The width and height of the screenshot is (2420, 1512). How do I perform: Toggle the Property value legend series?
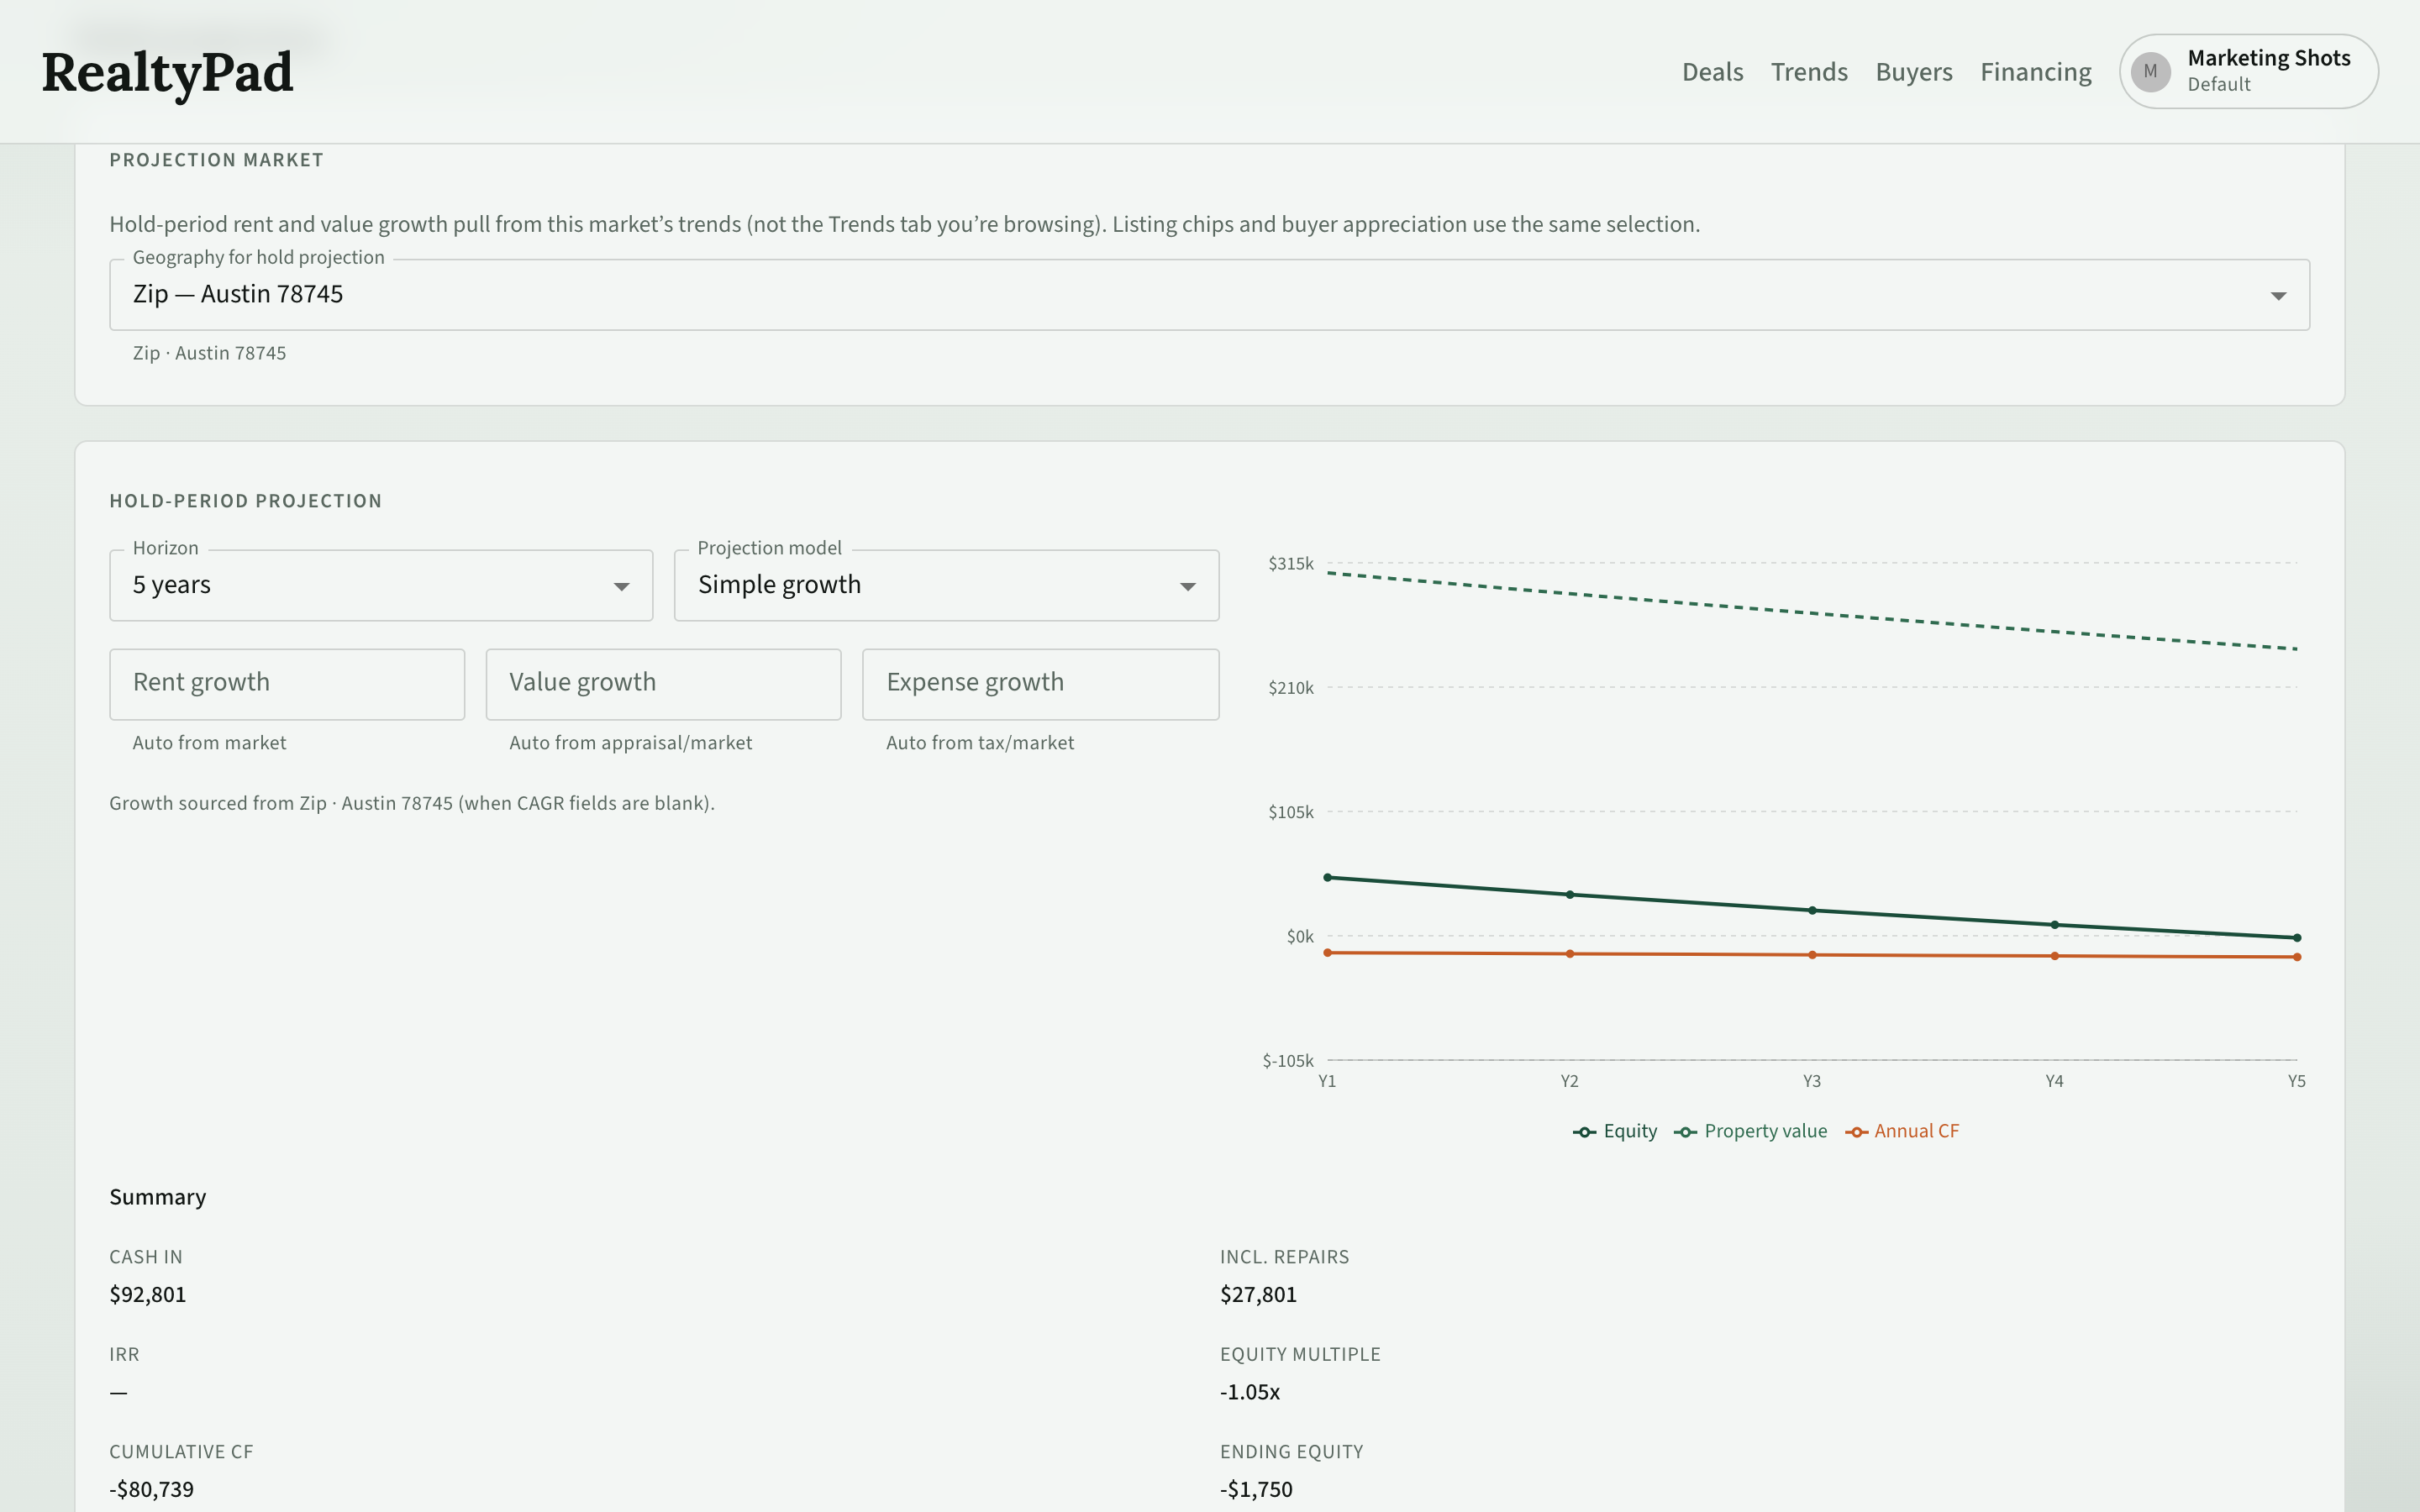pyautogui.click(x=1750, y=1131)
